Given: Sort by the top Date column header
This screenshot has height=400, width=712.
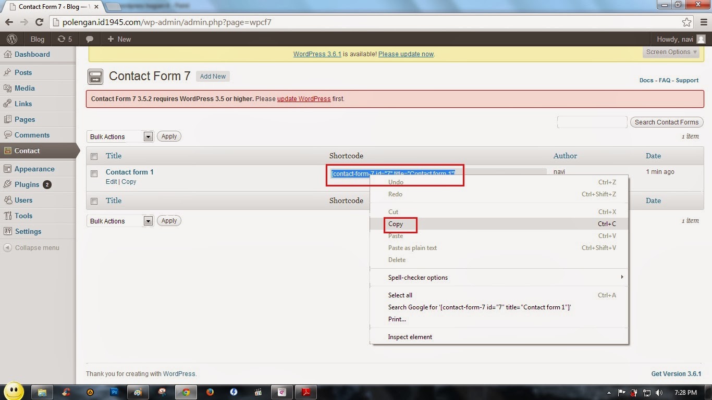Looking at the screenshot, I should [653, 156].
